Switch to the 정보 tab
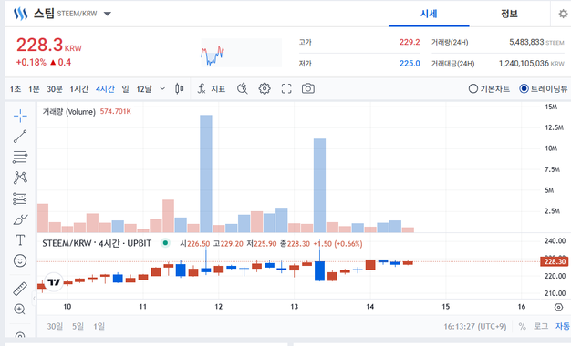Image resolution: width=571 pixels, height=346 pixels. coord(509,14)
